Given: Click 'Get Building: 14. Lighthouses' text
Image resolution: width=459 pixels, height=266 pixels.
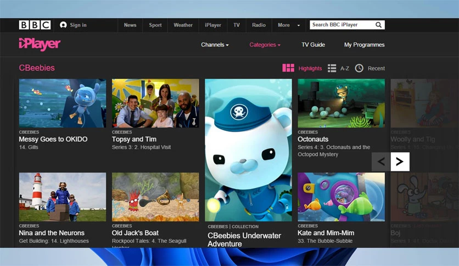Looking at the screenshot, I should click(54, 241).
